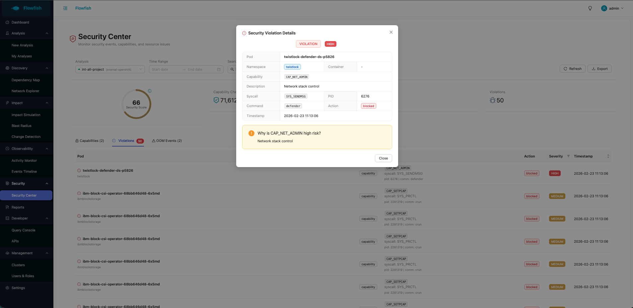Toggle the sidebar collapse menu icon

[65, 8]
